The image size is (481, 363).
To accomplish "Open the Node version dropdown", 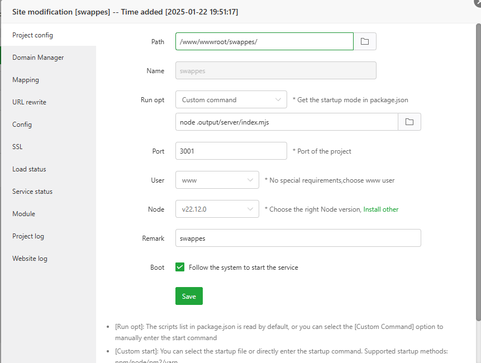I will (217, 209).
